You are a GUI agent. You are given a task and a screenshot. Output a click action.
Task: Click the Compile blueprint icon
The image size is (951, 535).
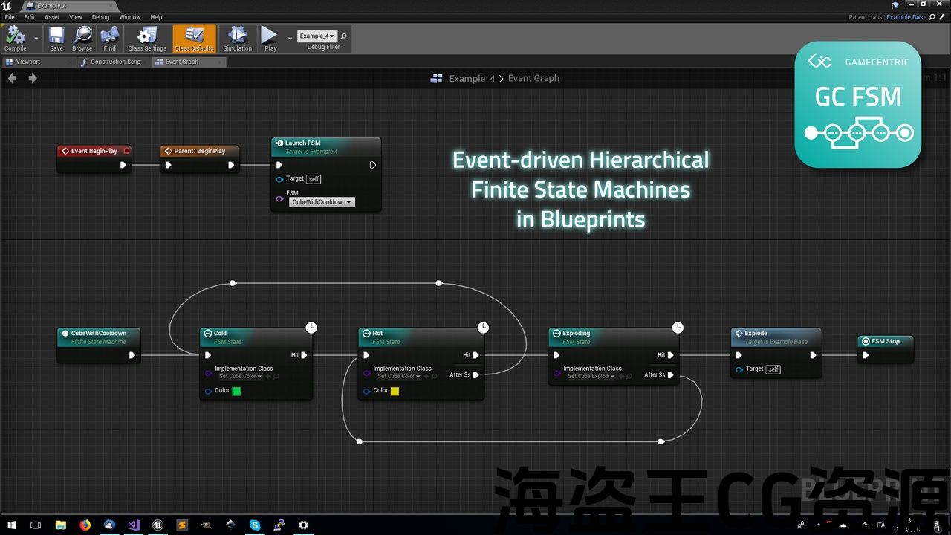click(x=15, y=36)
